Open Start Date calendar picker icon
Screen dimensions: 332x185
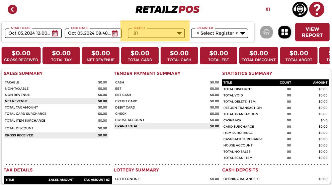tap(55, 33)
